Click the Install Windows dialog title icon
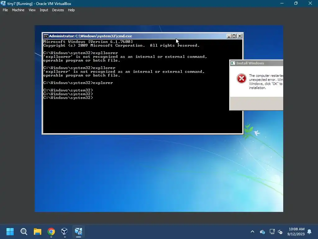318x239 pixels. pos(233,63)
